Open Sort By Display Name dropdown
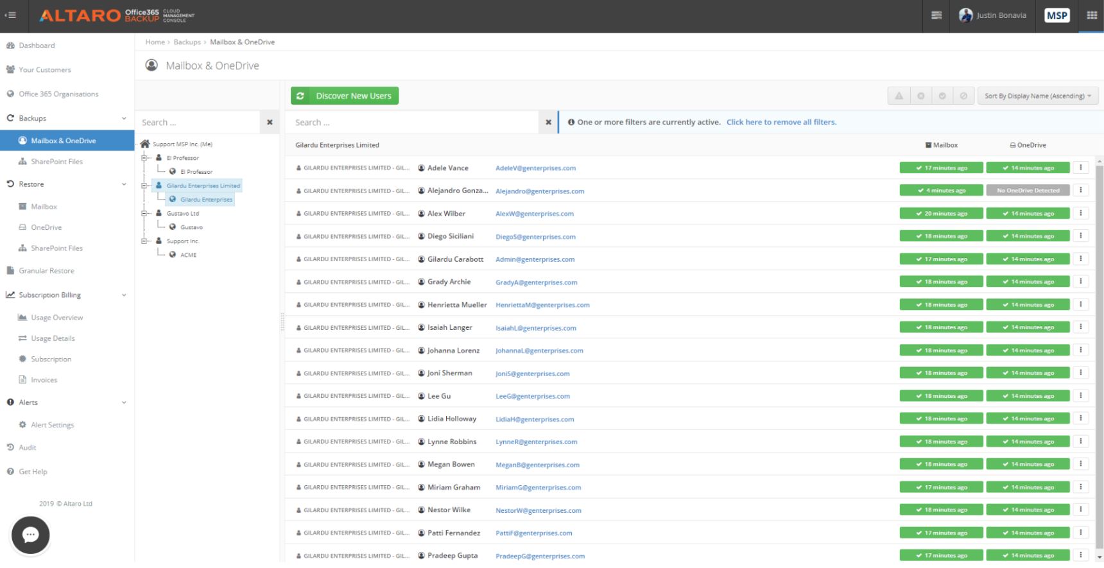This screenshot has width=1104, height=568. click(x=1038, y=96)
